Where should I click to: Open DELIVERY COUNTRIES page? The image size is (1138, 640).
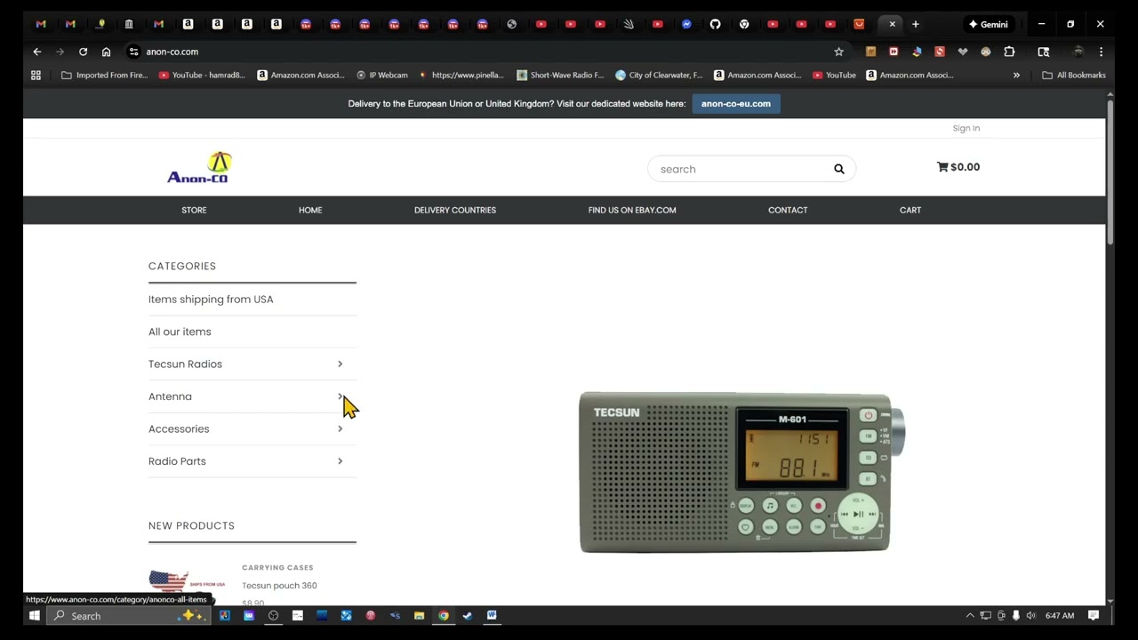click(455, 210)
